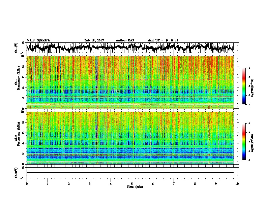Click time axis tick label "7"
This screenshot has width=267, height=206.
coord(174,184)
